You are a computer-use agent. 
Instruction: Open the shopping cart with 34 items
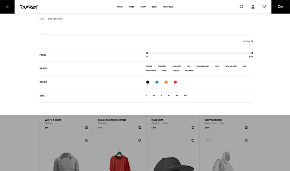(280, 7)
